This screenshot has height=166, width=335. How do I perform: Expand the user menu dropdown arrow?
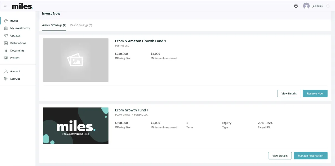[x=328, y=6]
